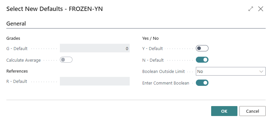270x120 pixels.
Task: Collapse the General section heading
Action: [16, 24]
